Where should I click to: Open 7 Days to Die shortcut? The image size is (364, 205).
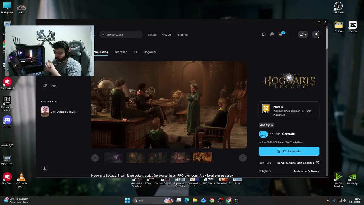pyautogui.click(x=151, y=181)
